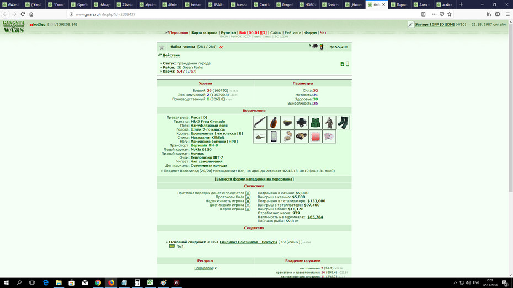
Task: Show hidden system tray icons arrow
Action: (455, 283)
